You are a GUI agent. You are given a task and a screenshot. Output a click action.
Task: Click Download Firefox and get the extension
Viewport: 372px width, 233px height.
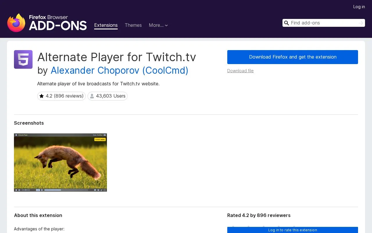tap(293, 57)
